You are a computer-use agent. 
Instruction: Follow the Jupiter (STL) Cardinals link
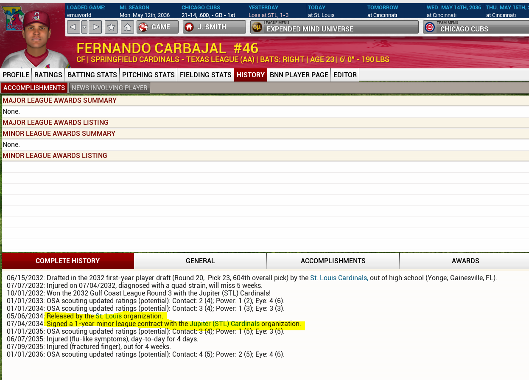click(x=224, y=324)
